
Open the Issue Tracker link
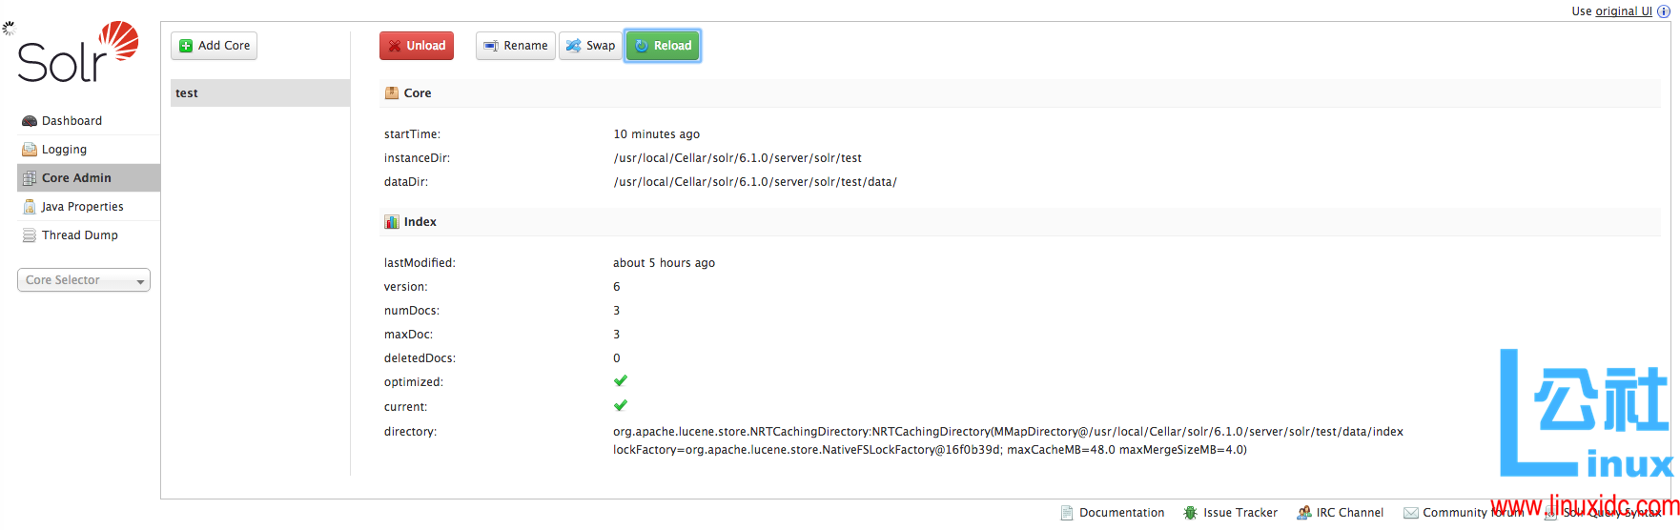click(1240, 513)
